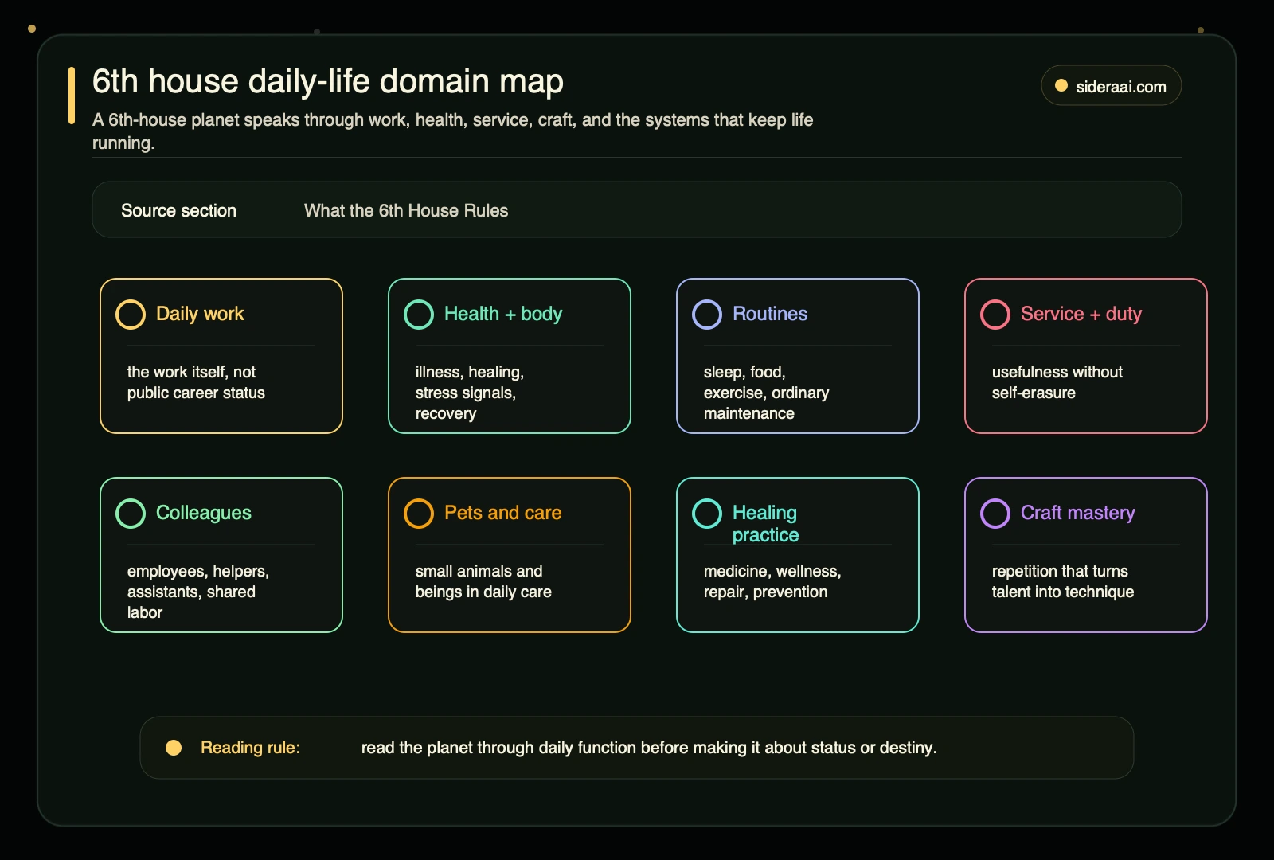
Task: Select the Service + duty card title
Action: (1081, 314)
